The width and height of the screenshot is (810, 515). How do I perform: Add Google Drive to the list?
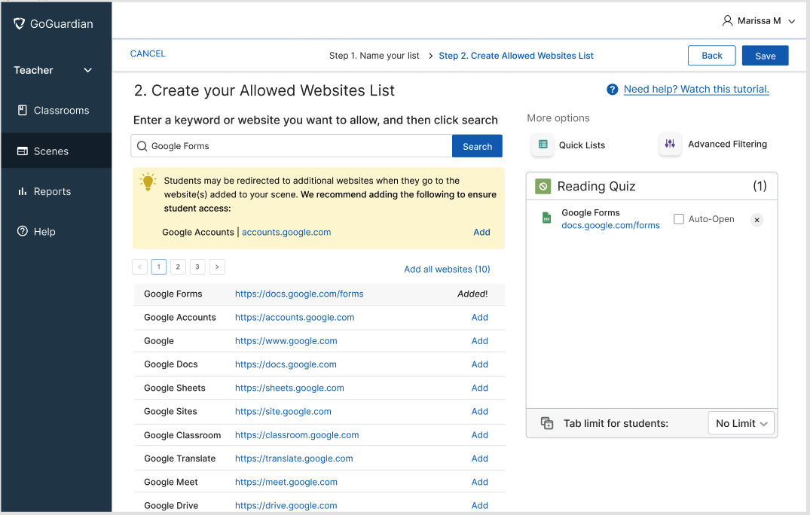click(x=479, y=505)
